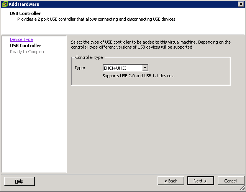This screenshot has width=246, height=192.
Task: Click the VMware icon in the title bar
Action: tap(5, 4)
